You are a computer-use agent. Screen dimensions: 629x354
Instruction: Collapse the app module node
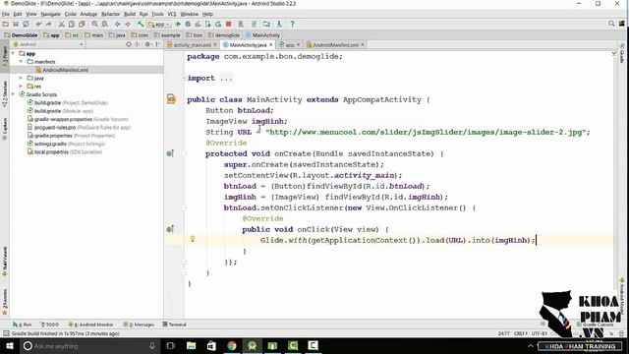point(14,54)
